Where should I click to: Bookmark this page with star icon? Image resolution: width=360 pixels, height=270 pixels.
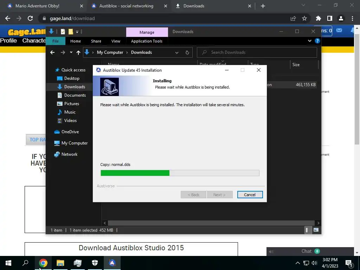[304, 18]
